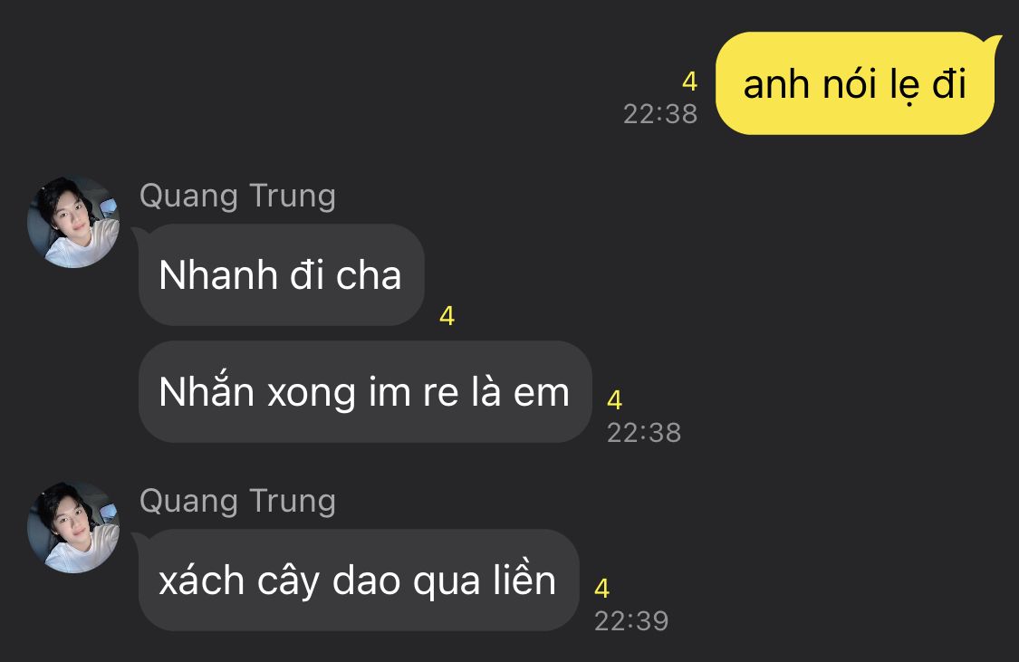Screen dimensions: 1019x662
Task: Click the tail of the yellow sent bubble
Action: pos(995,44)
